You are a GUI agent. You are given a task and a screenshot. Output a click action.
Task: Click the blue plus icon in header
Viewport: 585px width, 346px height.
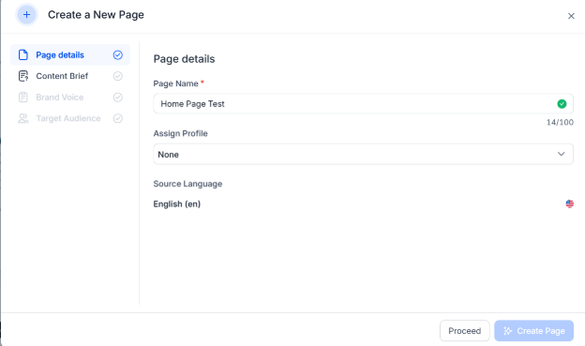[x=26, y=15]
